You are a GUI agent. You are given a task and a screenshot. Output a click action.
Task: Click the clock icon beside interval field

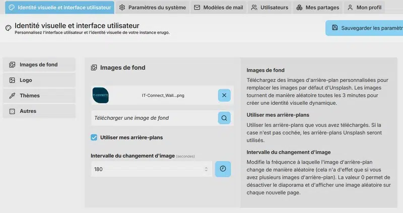click(x=223, y=169)
